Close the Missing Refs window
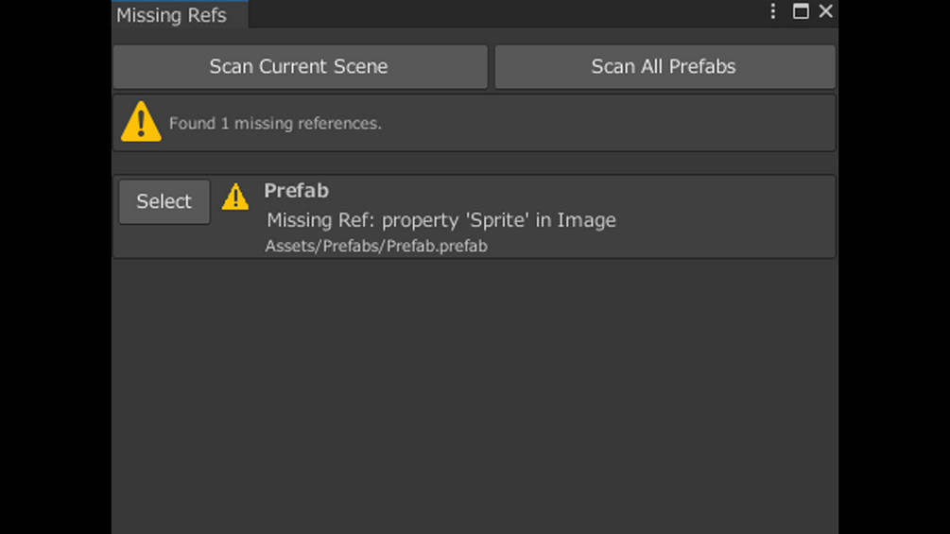The height and width of the screenshot is (534, 950). click(825, 11)
